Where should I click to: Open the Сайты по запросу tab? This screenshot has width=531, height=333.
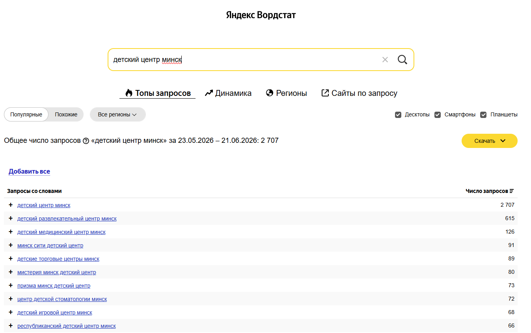360,93
